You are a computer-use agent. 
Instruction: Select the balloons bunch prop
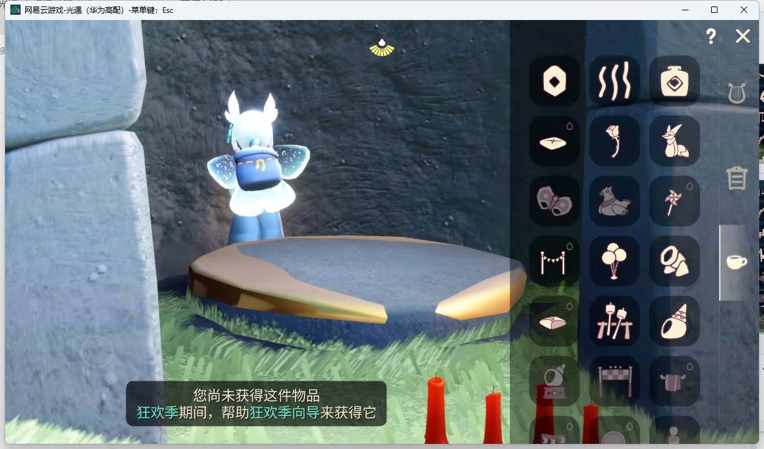pos(614,261)
